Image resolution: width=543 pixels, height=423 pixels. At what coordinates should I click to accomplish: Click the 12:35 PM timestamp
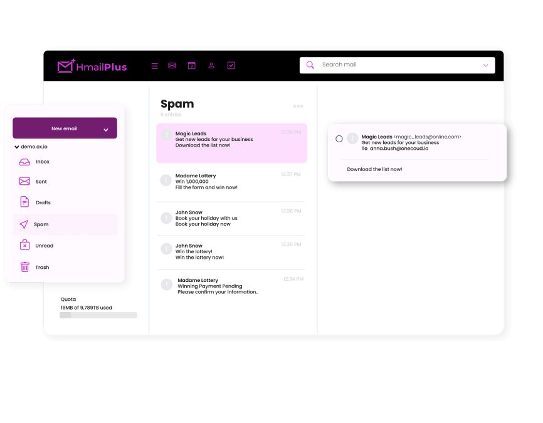291,244
